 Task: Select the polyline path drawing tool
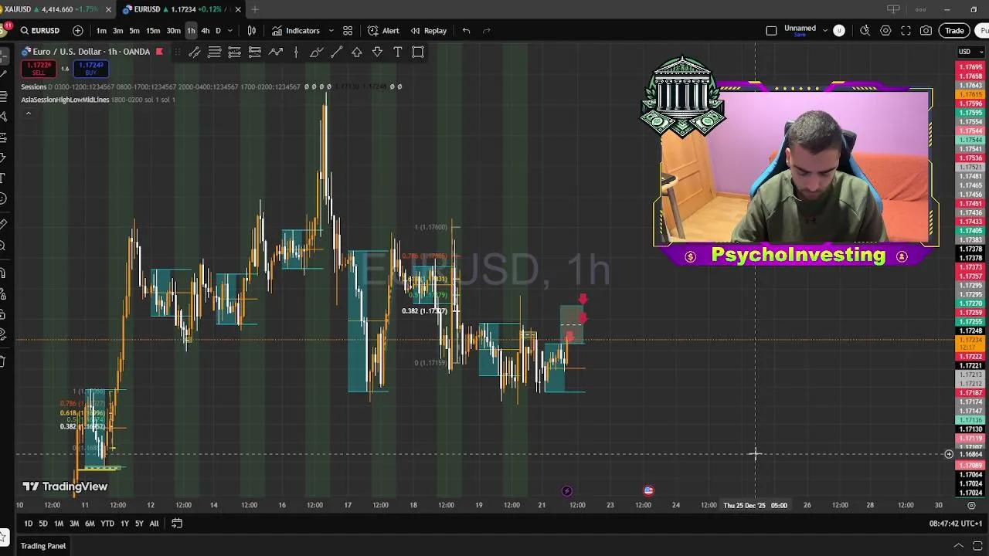(x=276, y=53)
